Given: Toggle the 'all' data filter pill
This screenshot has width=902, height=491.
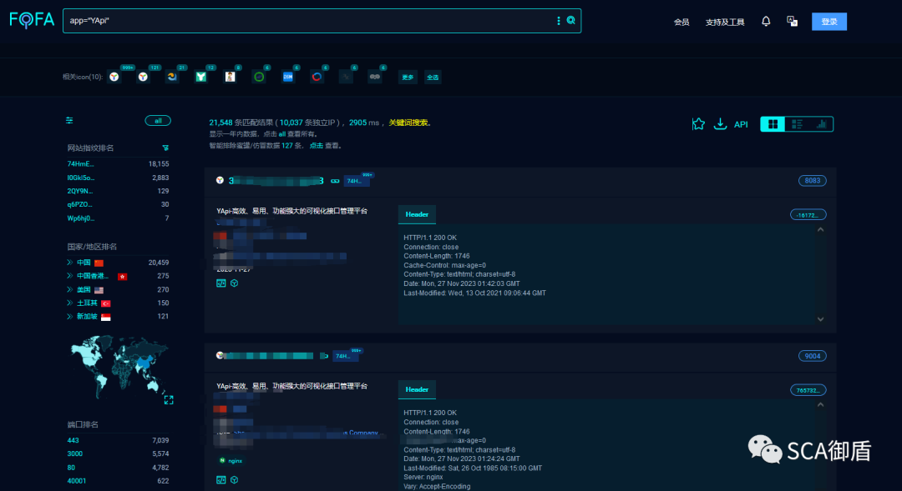Looking at the screenshot, I should [158, 121].
